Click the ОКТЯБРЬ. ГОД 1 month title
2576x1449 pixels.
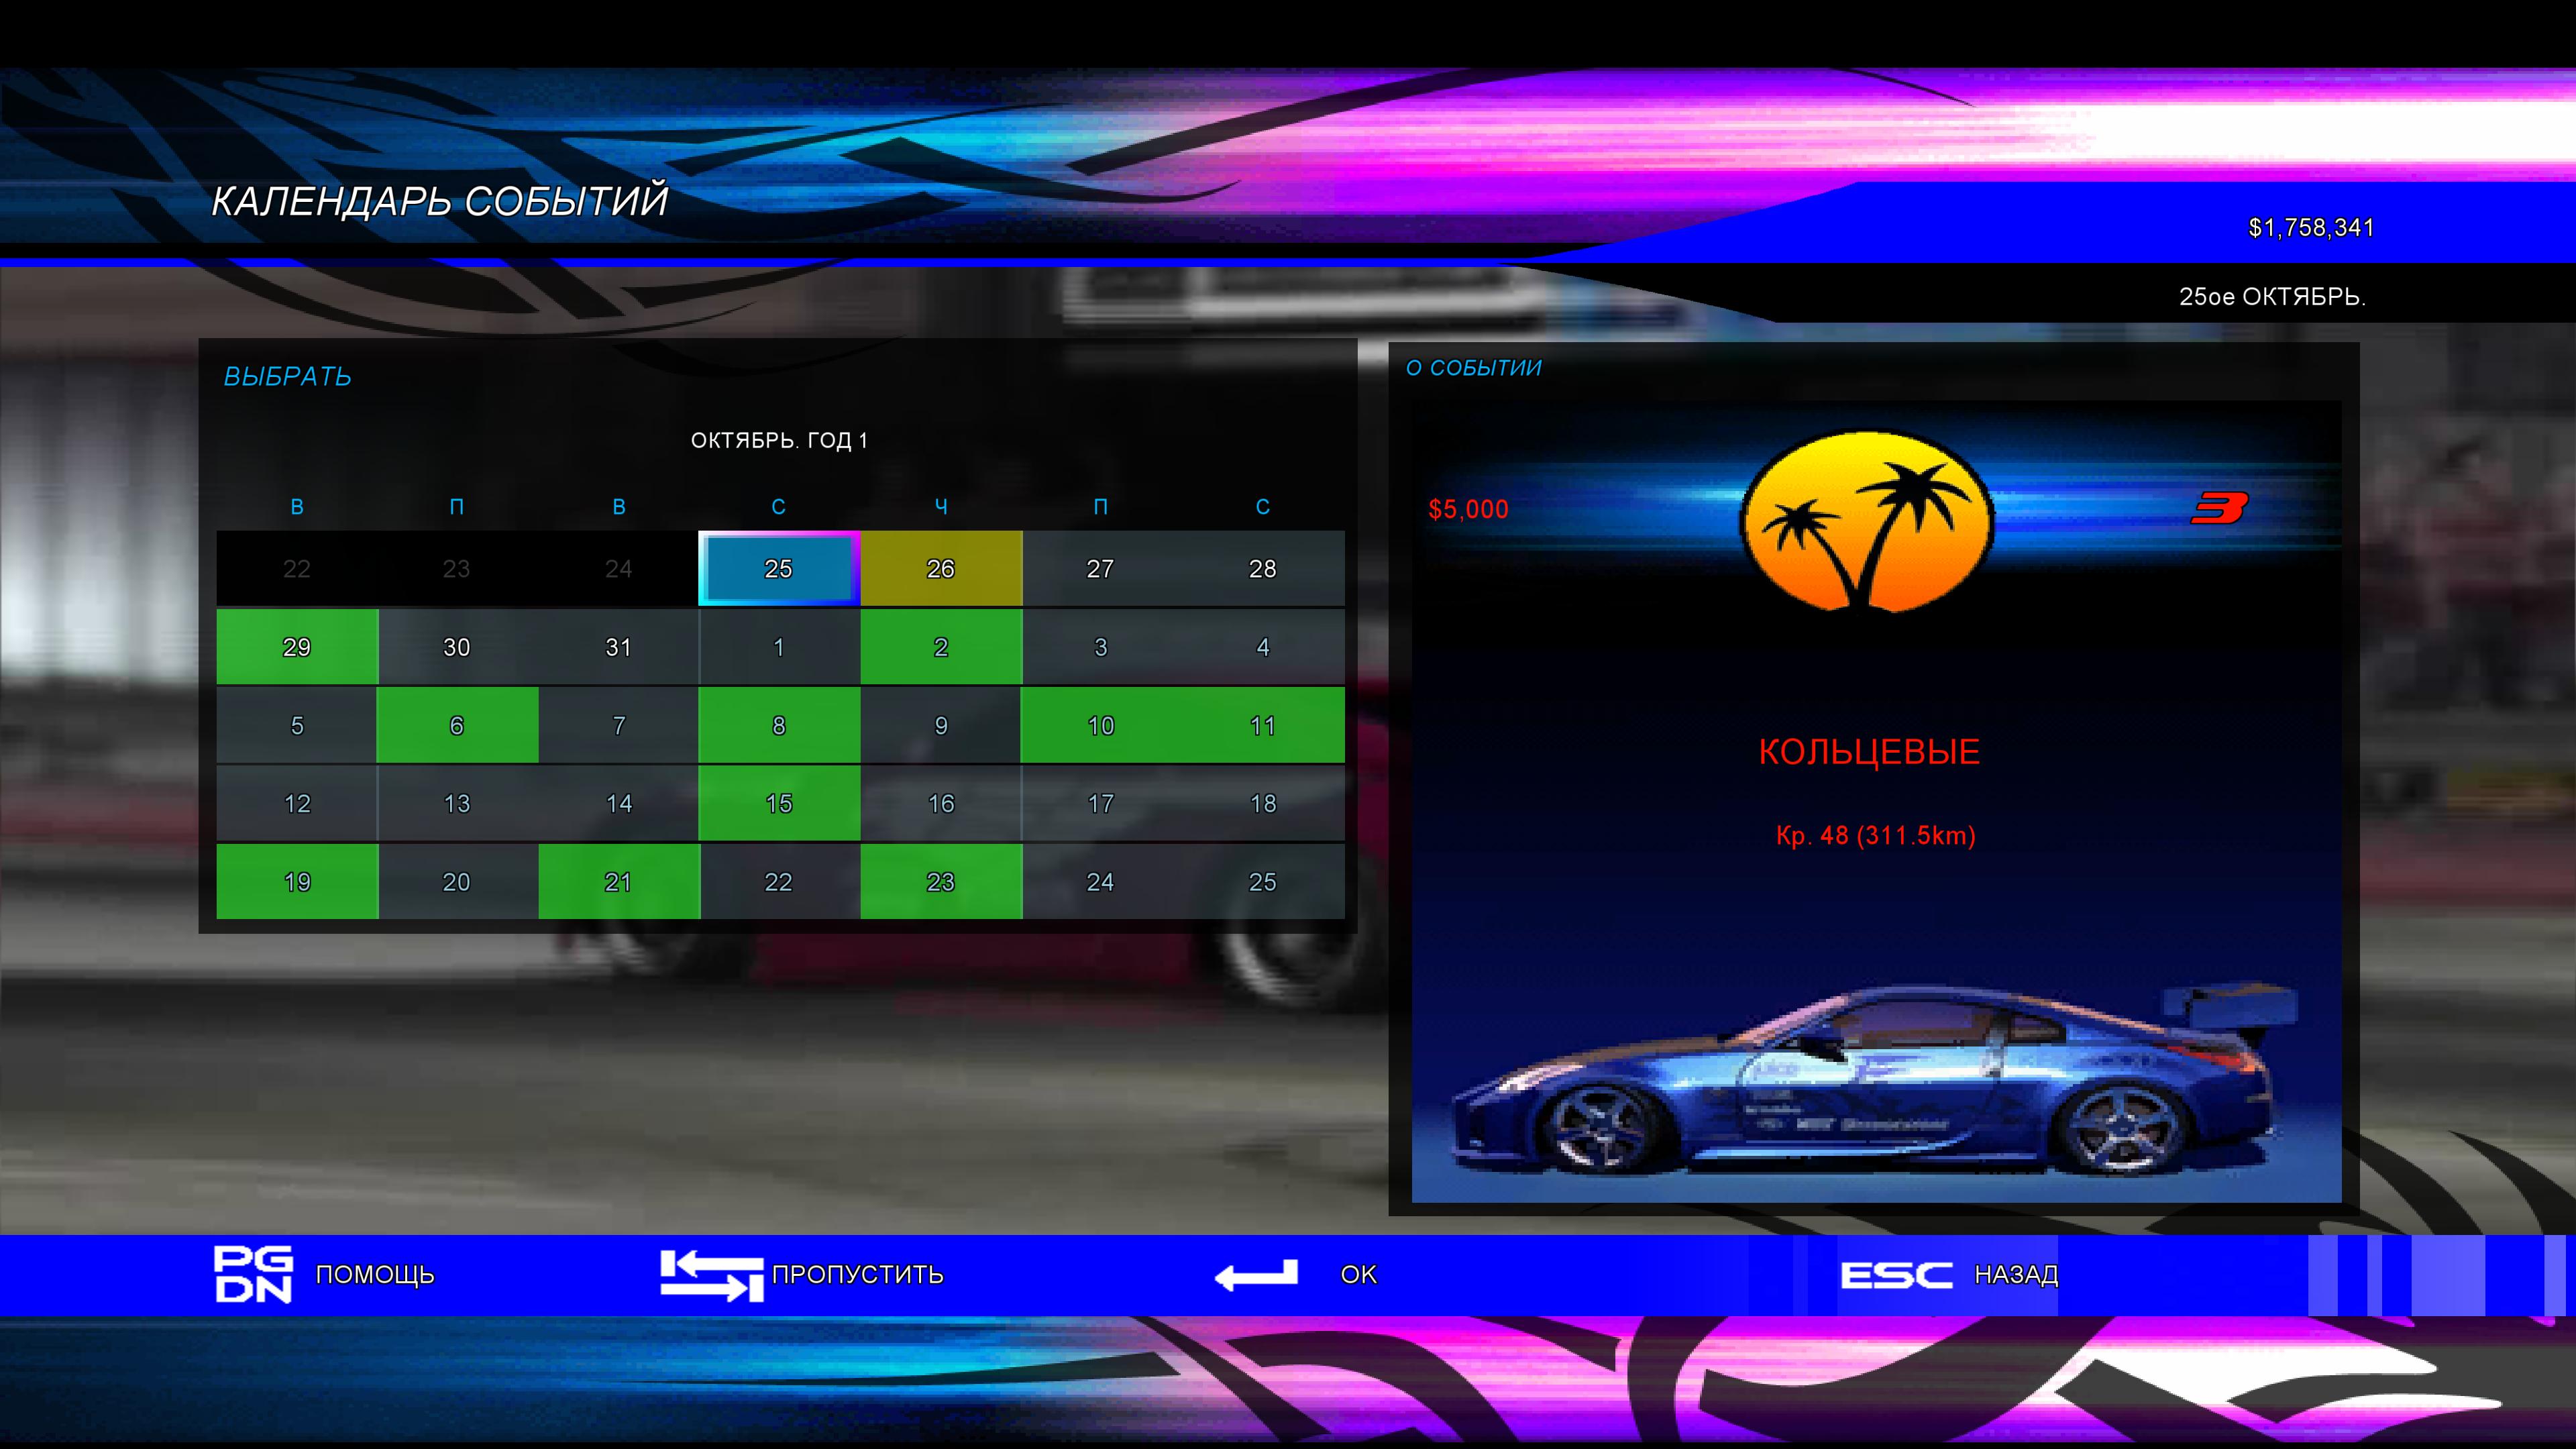pyautogui.click(x=779, y=440)
